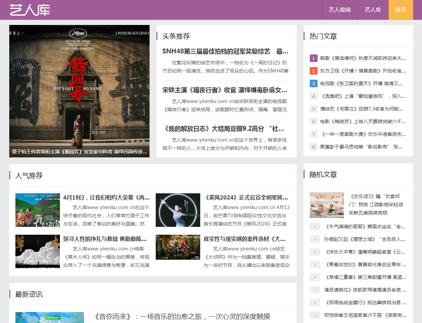The image size is (422, 323).
Task: Click arrow icon beside 演员请就位》陈凯歌
Action: [315, 290]
